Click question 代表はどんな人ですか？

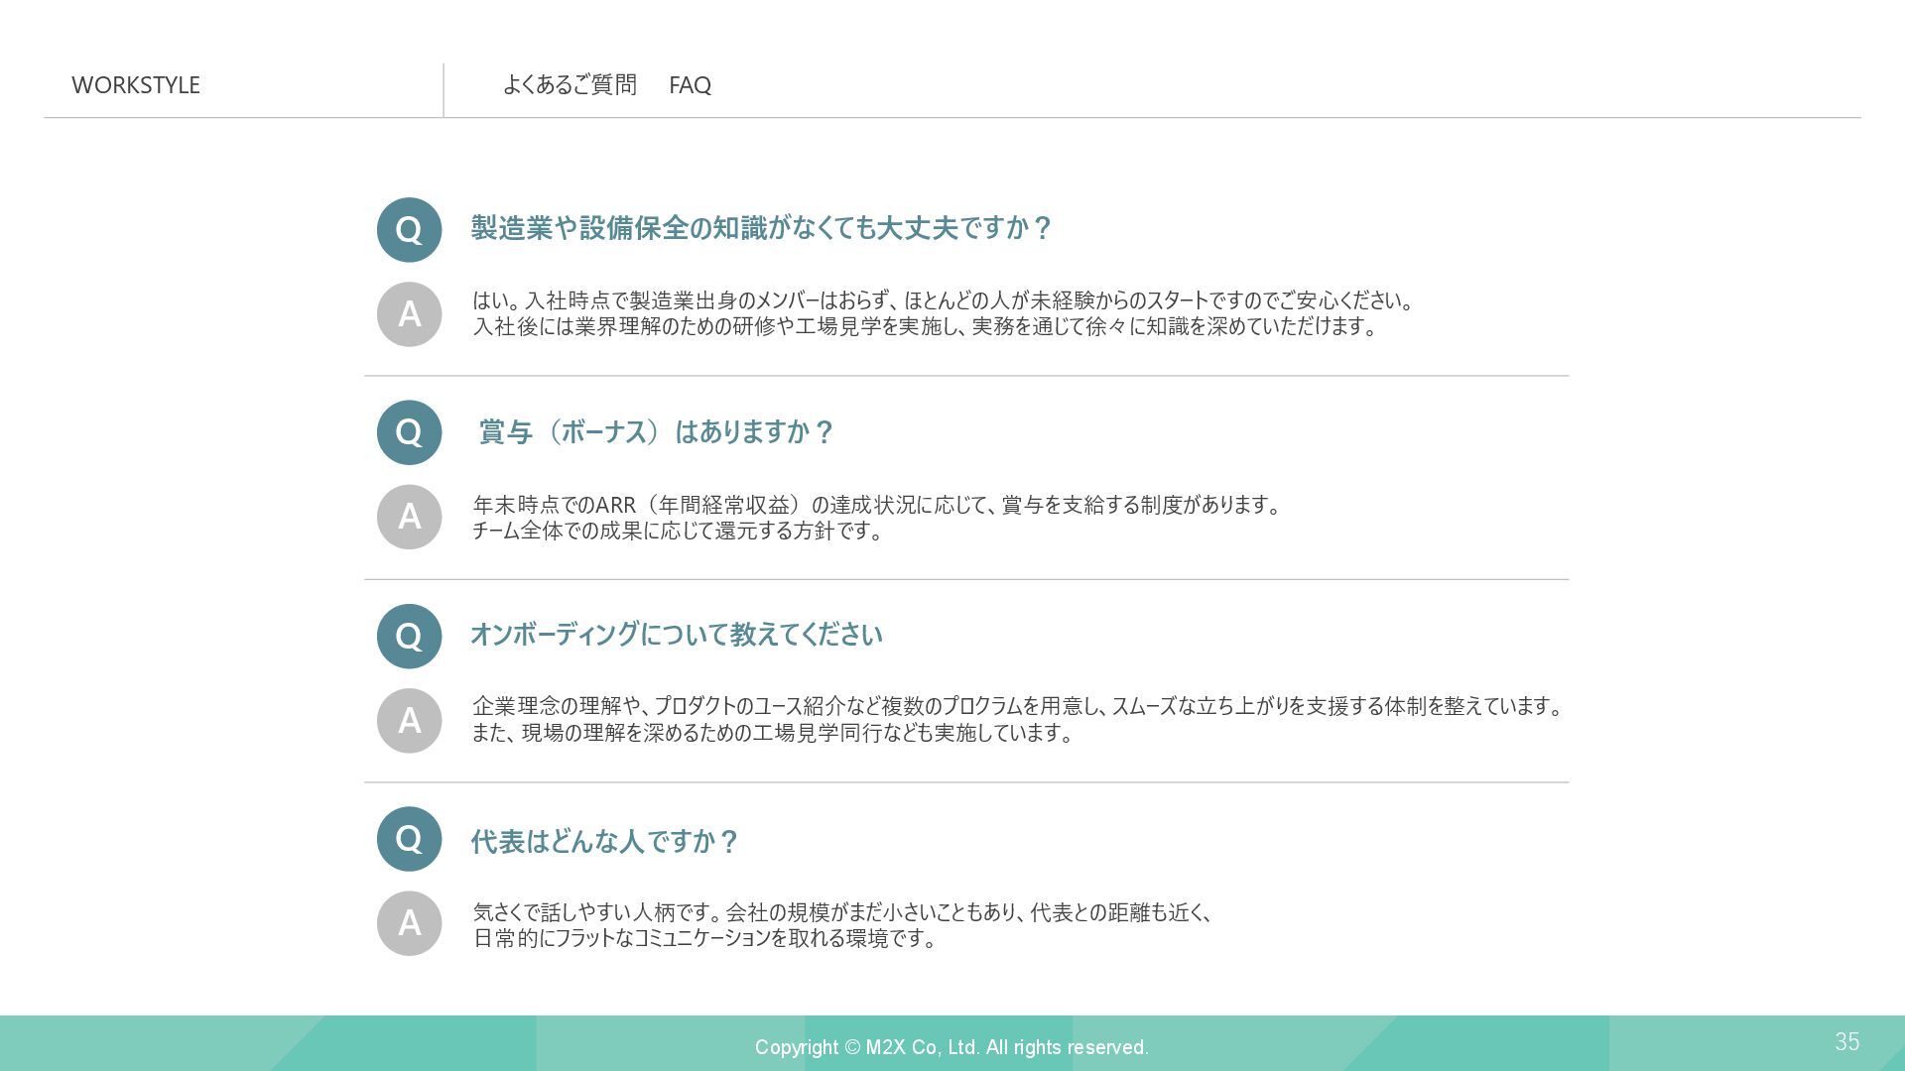click(x=604, y=842)
